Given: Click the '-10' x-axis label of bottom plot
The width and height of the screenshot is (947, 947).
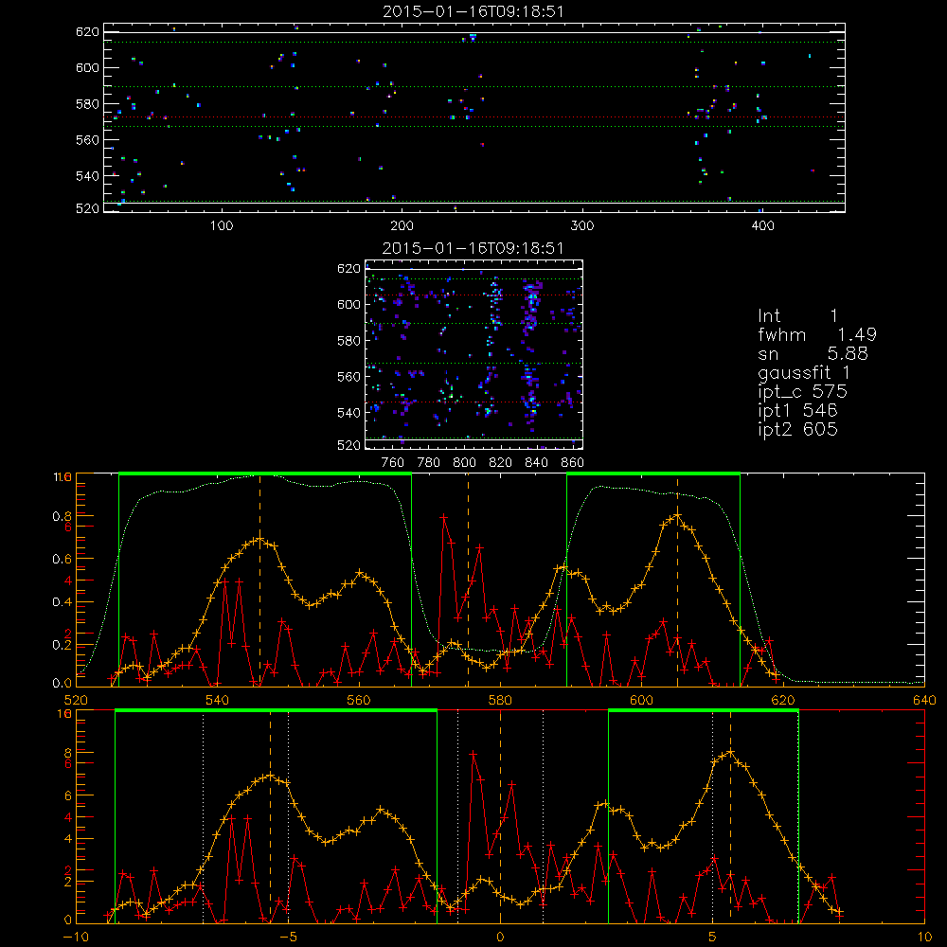Looking at the screenshot, I should 76,938.
